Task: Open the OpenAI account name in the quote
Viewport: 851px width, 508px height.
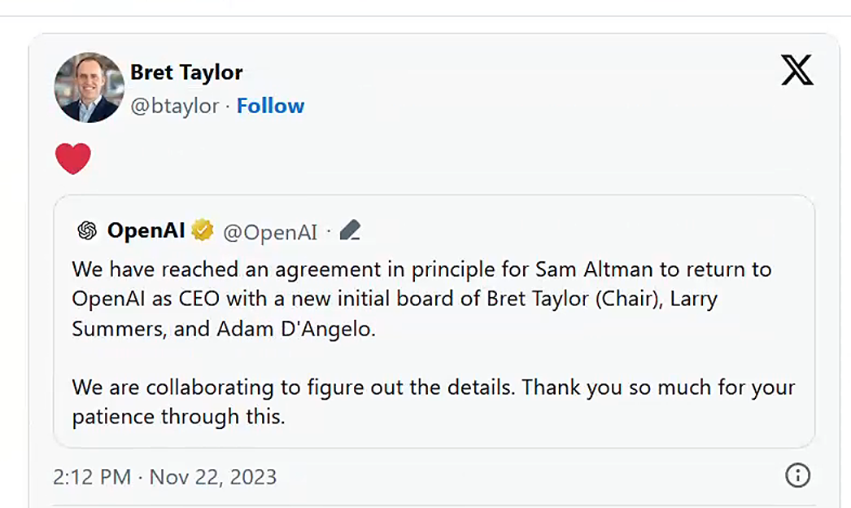Action: tap(146, 231)
